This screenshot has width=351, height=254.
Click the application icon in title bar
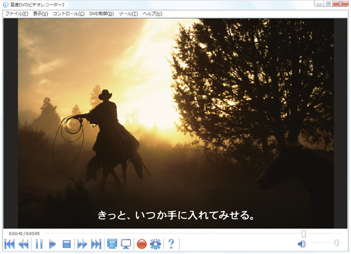[5, 4]
